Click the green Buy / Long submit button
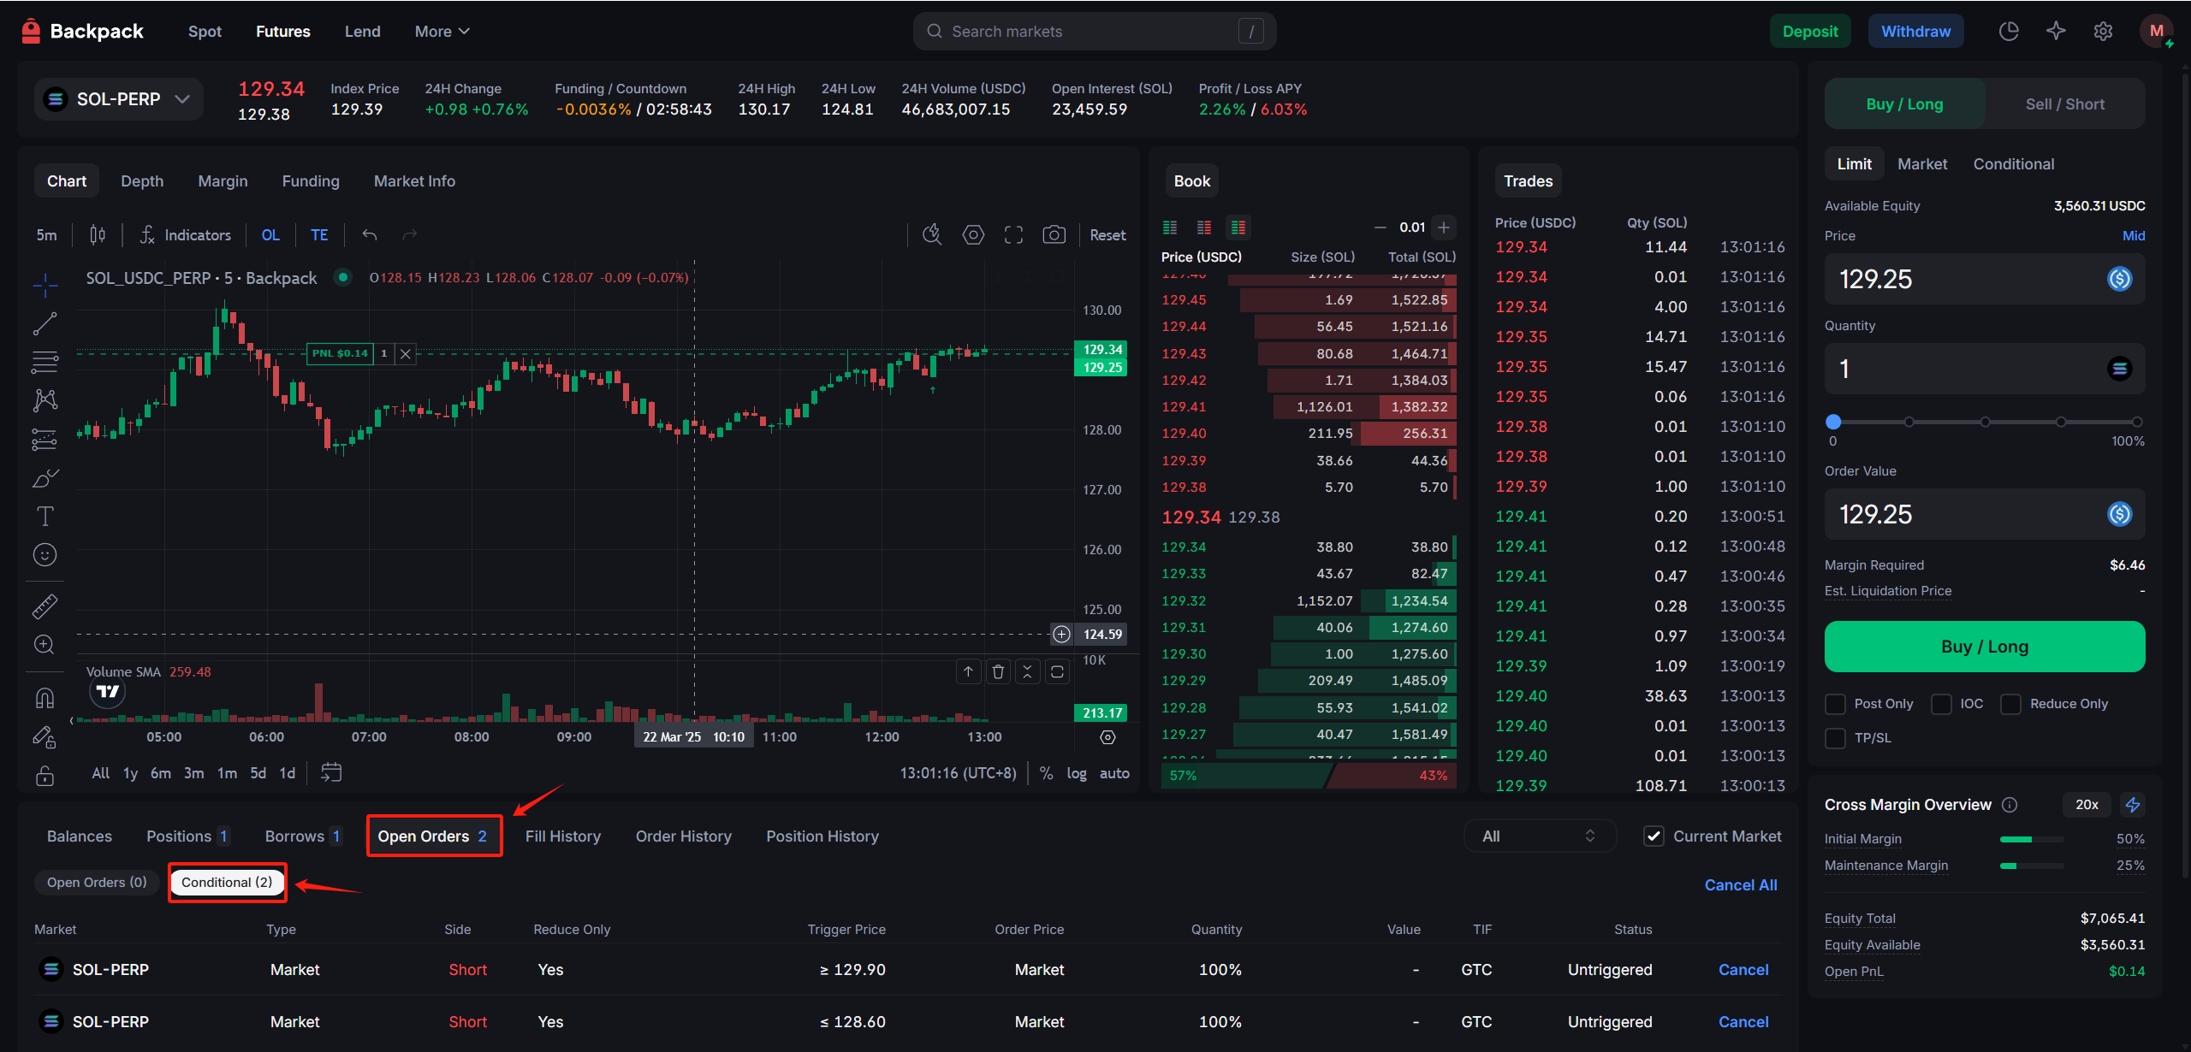 point(1985,647)
